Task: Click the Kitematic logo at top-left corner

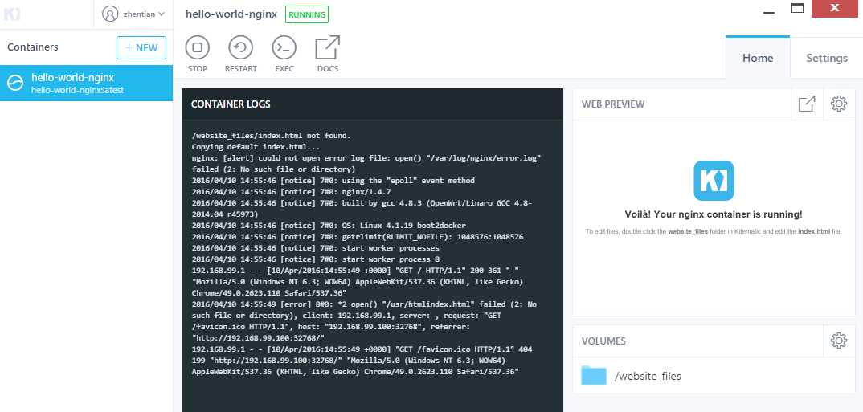Action: click(12, 14)
